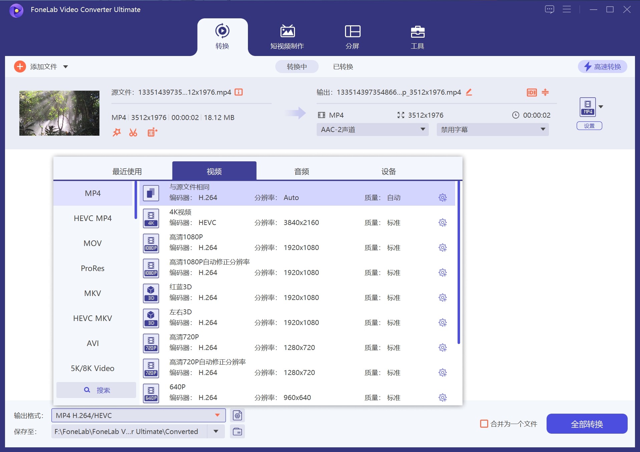Viewport: 640px width, 452px height.
Task: Choose MKV in format list
Action: pyautogui.click(x=93, y=293)
